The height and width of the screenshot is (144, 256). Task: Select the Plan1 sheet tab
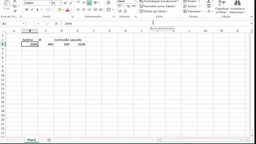pos(32,140)
